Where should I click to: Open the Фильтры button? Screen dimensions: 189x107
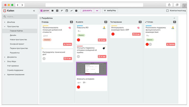point(110,11)
